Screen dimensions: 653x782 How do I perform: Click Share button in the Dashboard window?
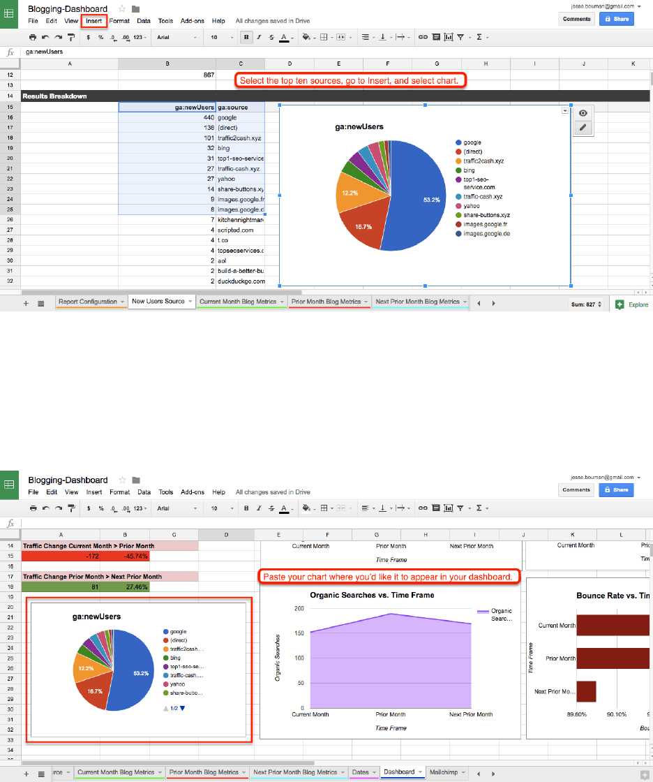point(616,489)
